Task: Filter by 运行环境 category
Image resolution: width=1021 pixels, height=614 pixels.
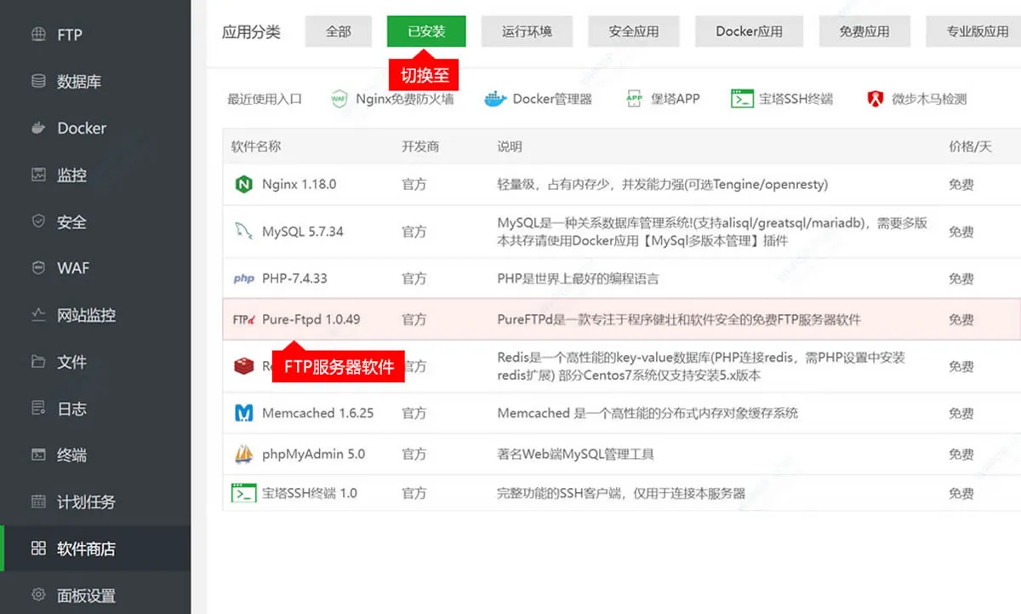Action: [x=527, y=32]
